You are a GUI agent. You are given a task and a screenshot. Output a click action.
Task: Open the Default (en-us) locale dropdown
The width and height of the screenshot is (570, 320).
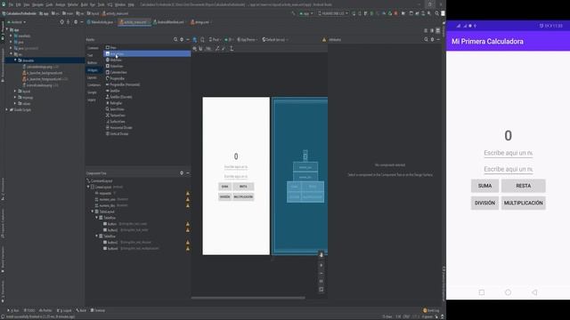pyautogui.click(x=275, y=39)
